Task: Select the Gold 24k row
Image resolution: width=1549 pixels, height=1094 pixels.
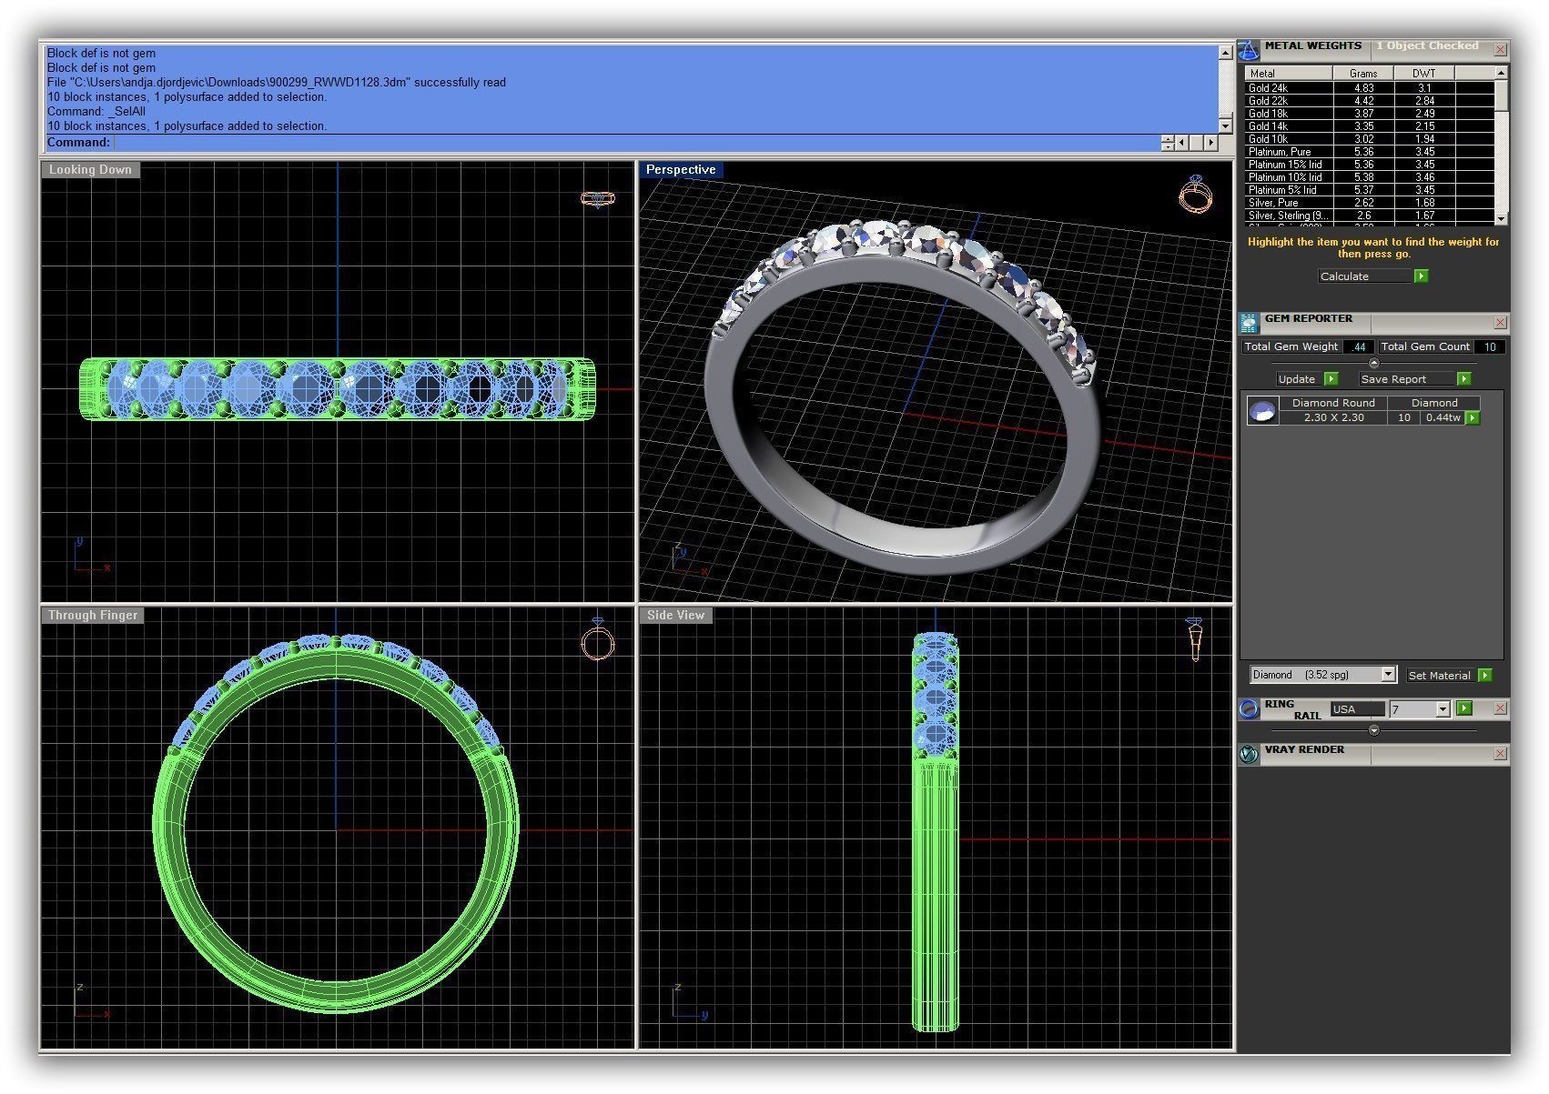Action: [x=1369, y=88]
